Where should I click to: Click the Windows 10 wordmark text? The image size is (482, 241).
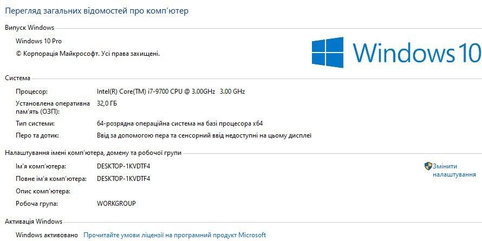pyautogui.click(x=416, y=53)
